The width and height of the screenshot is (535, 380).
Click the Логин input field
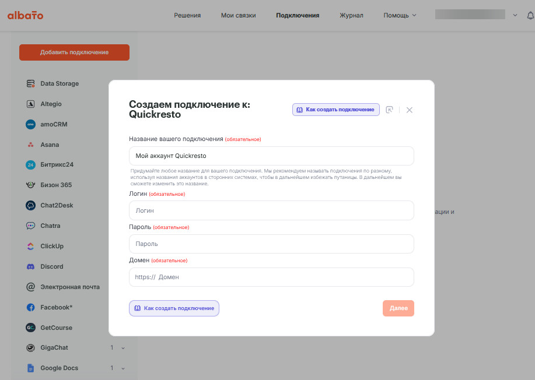pos(271,210)
